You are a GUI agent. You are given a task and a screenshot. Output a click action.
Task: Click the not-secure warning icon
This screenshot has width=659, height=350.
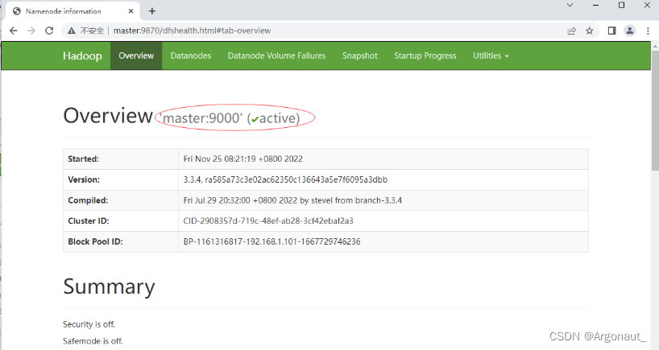[72, 31]
